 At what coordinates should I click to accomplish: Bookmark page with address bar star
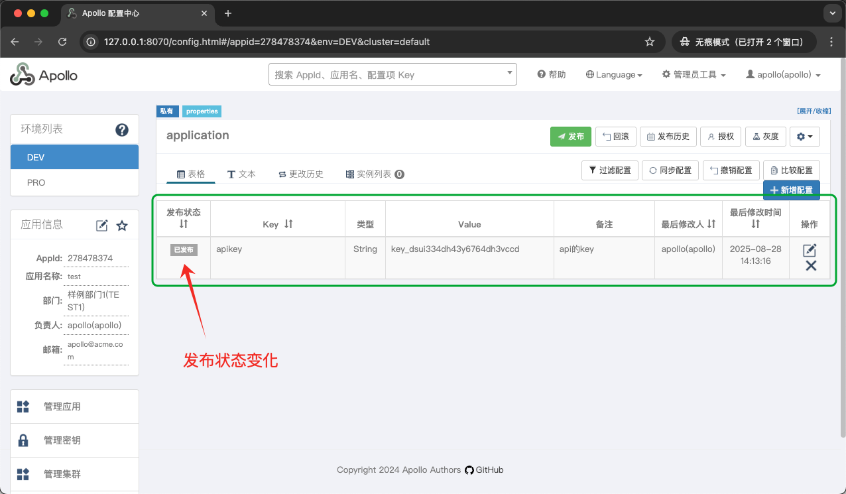pos(650,42)
